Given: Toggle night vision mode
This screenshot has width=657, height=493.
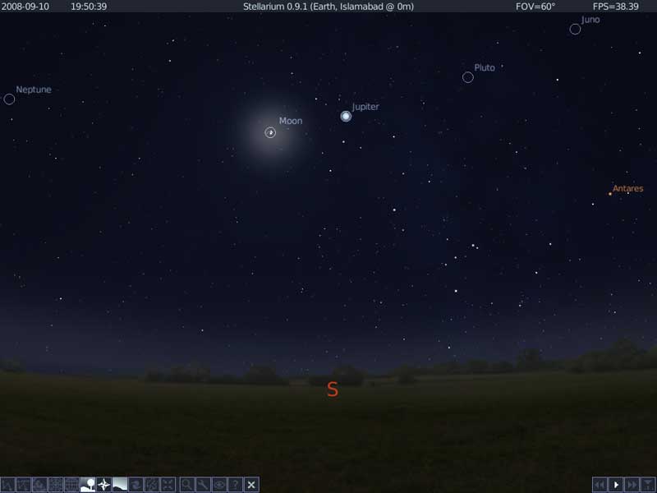Looking at the screenshot, I should click(219, 485).
